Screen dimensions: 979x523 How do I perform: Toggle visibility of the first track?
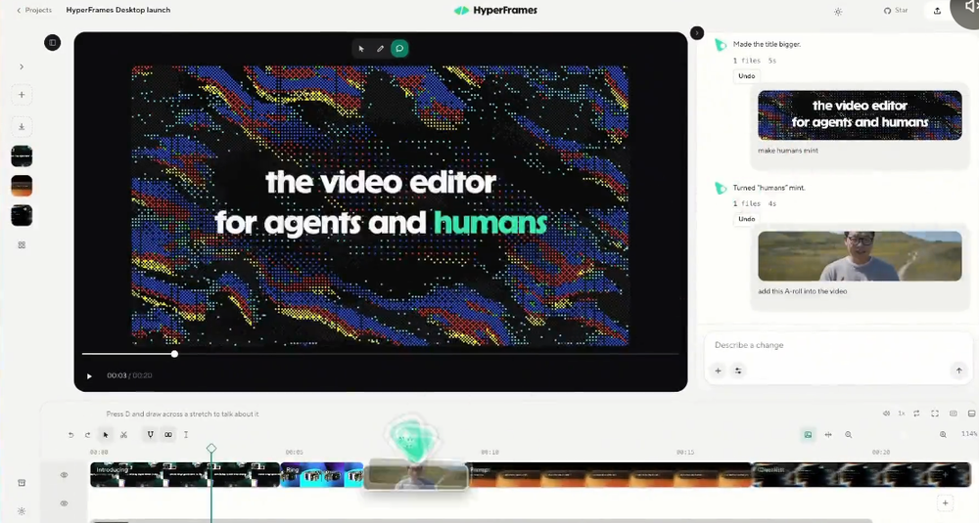coord(64,475)
